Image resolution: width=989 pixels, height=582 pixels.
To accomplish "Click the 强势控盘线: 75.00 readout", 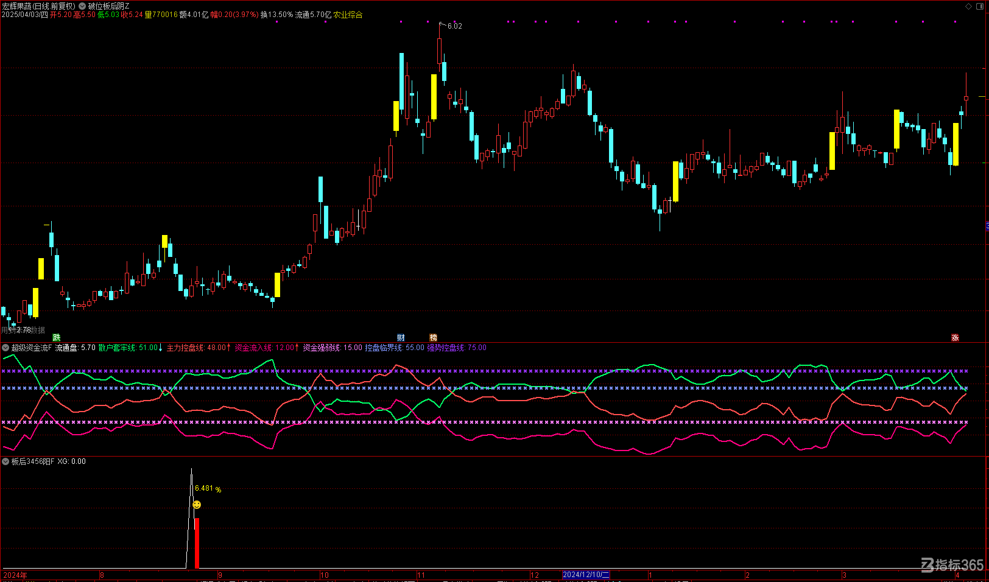I will [x=457, y=348].
